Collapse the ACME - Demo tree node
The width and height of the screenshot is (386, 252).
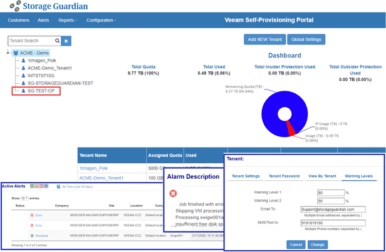click(8, 53)
